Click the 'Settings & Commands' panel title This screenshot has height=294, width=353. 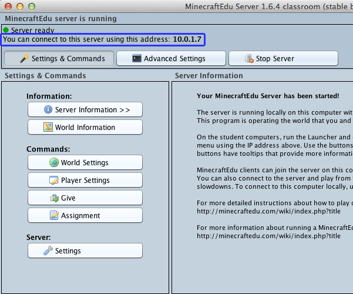45,76
